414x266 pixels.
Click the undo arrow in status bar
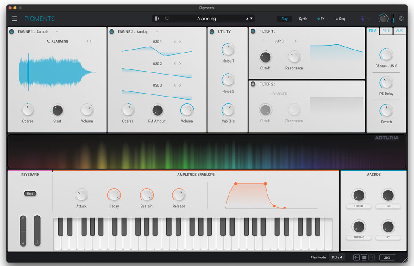(x=356, y=257)
